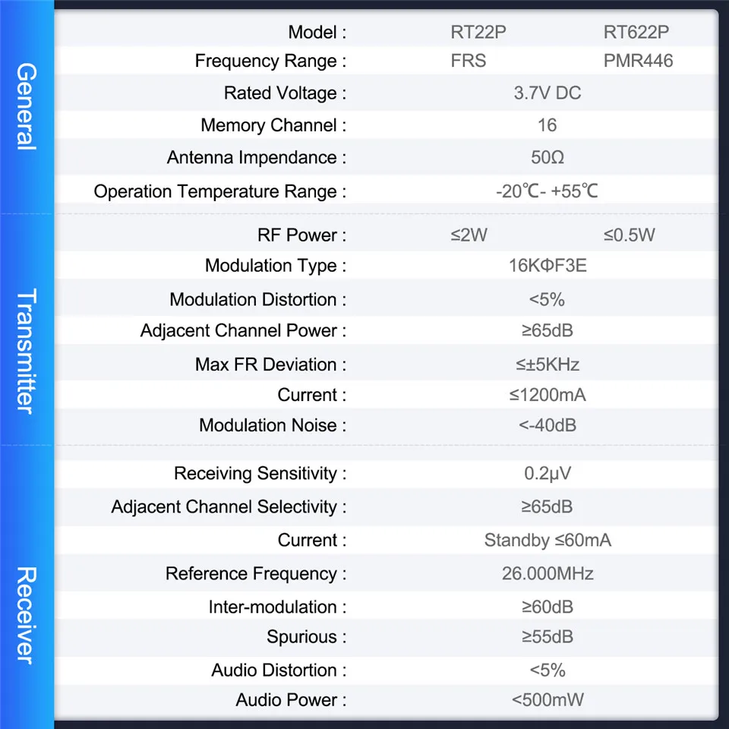Image resolution: width=729 pixels, height=729 pixels.
Task: Click the Standby ≤60mA value
Action: (547, 540)
